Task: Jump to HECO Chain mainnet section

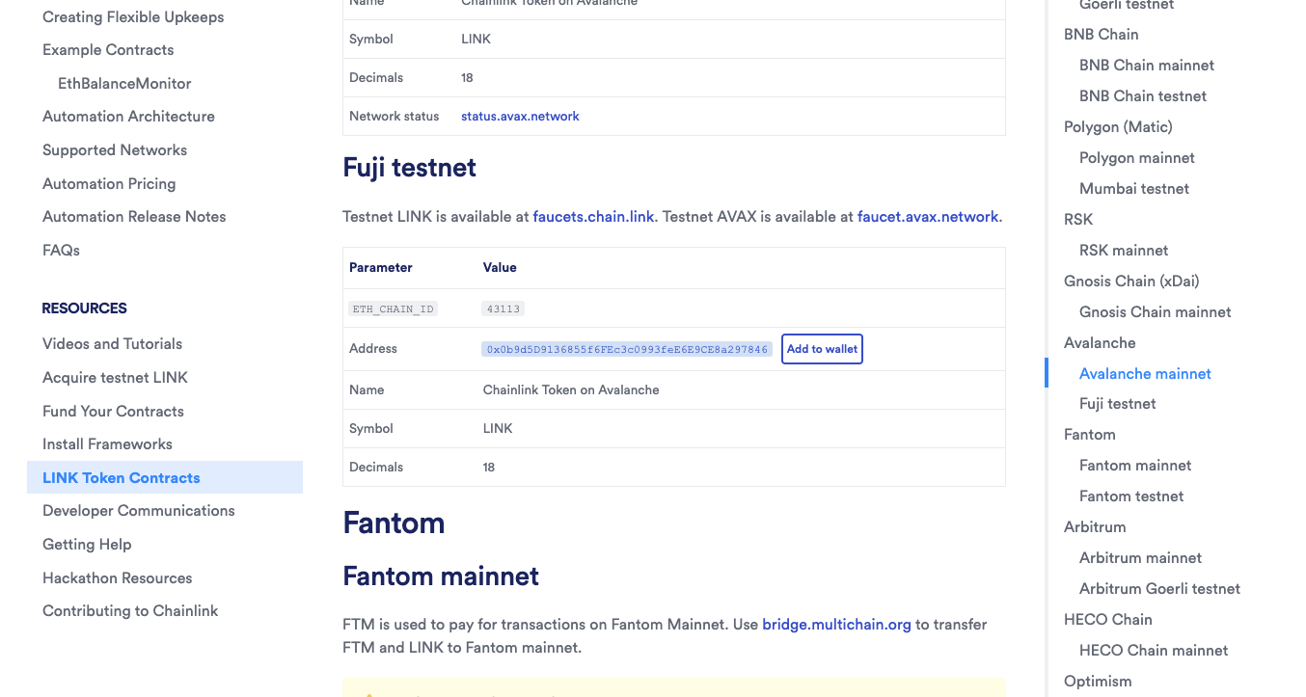Action: (1154, 650)
